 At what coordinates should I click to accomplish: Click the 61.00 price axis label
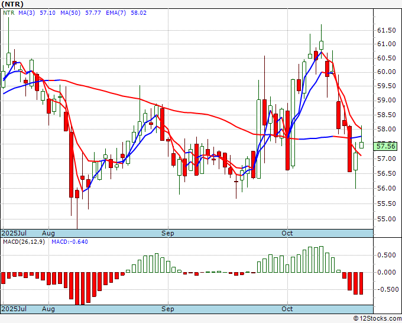click(387, 44)
